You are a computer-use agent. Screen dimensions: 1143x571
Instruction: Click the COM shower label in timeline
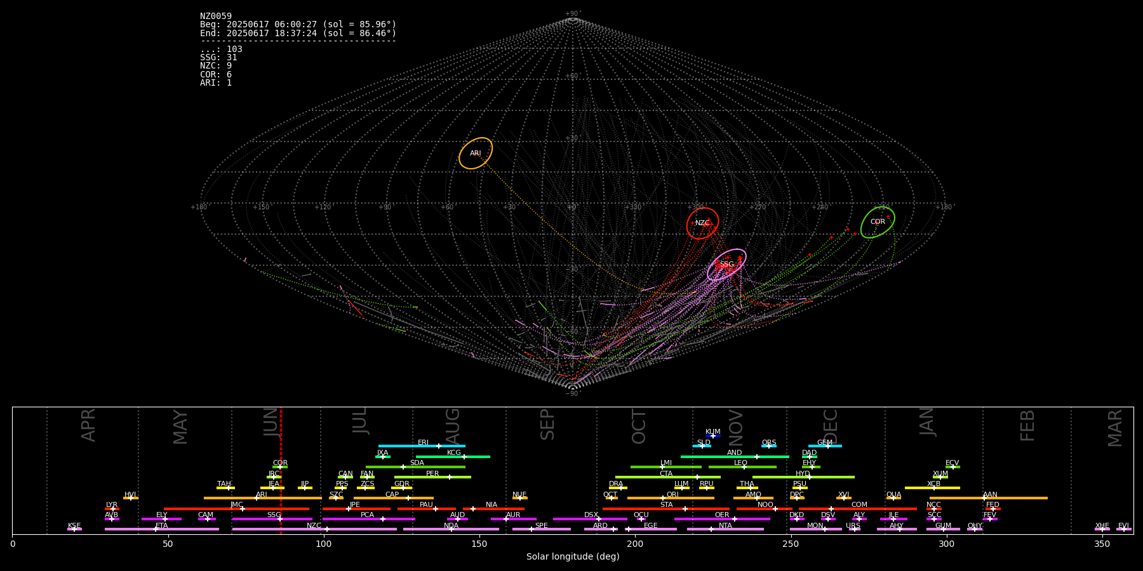(x=859, y=505)
